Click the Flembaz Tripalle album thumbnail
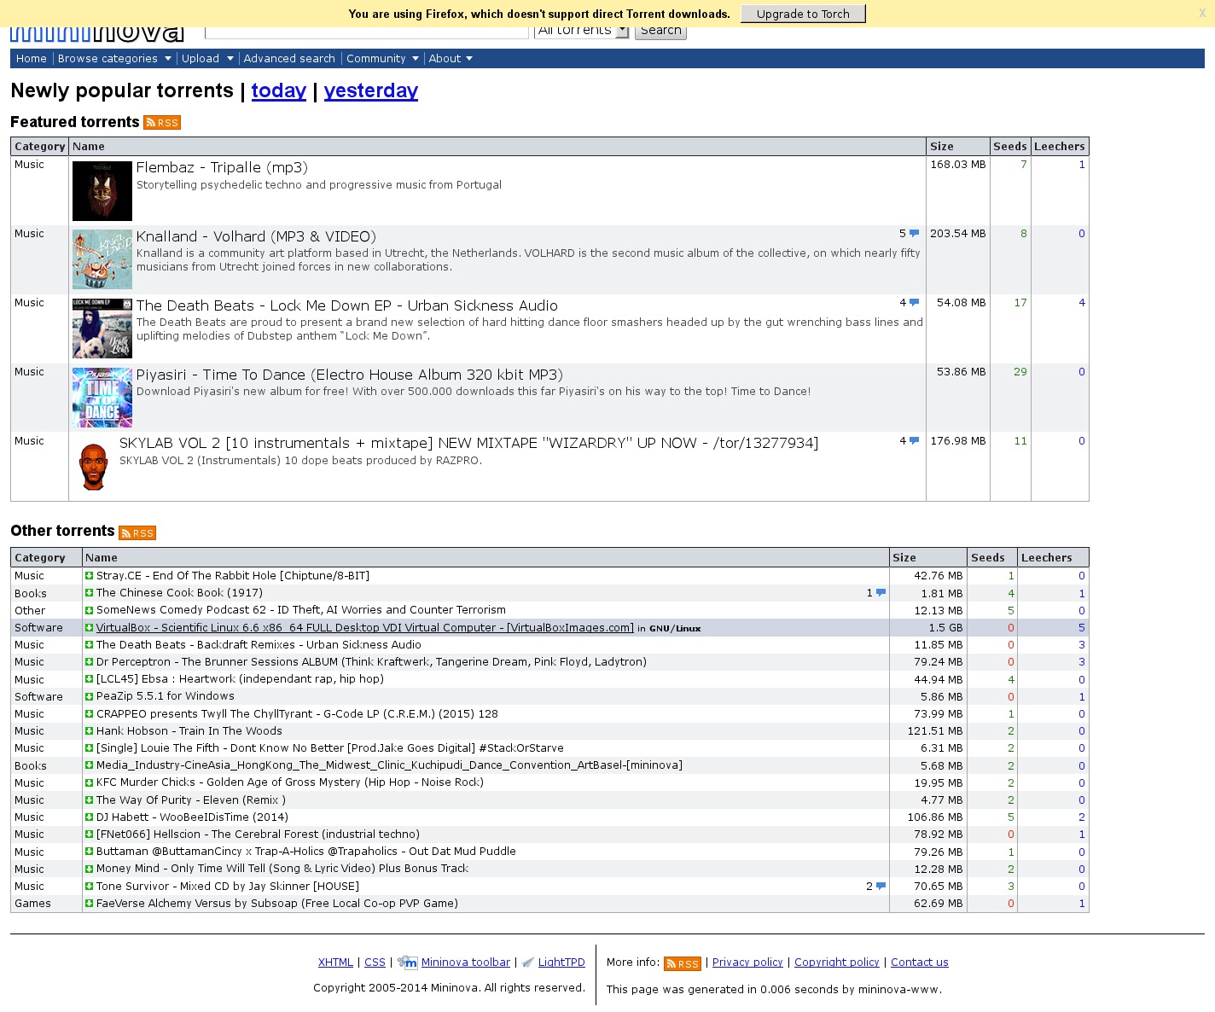Viewport: 1215px width, 1012px height. click(102, 191)
